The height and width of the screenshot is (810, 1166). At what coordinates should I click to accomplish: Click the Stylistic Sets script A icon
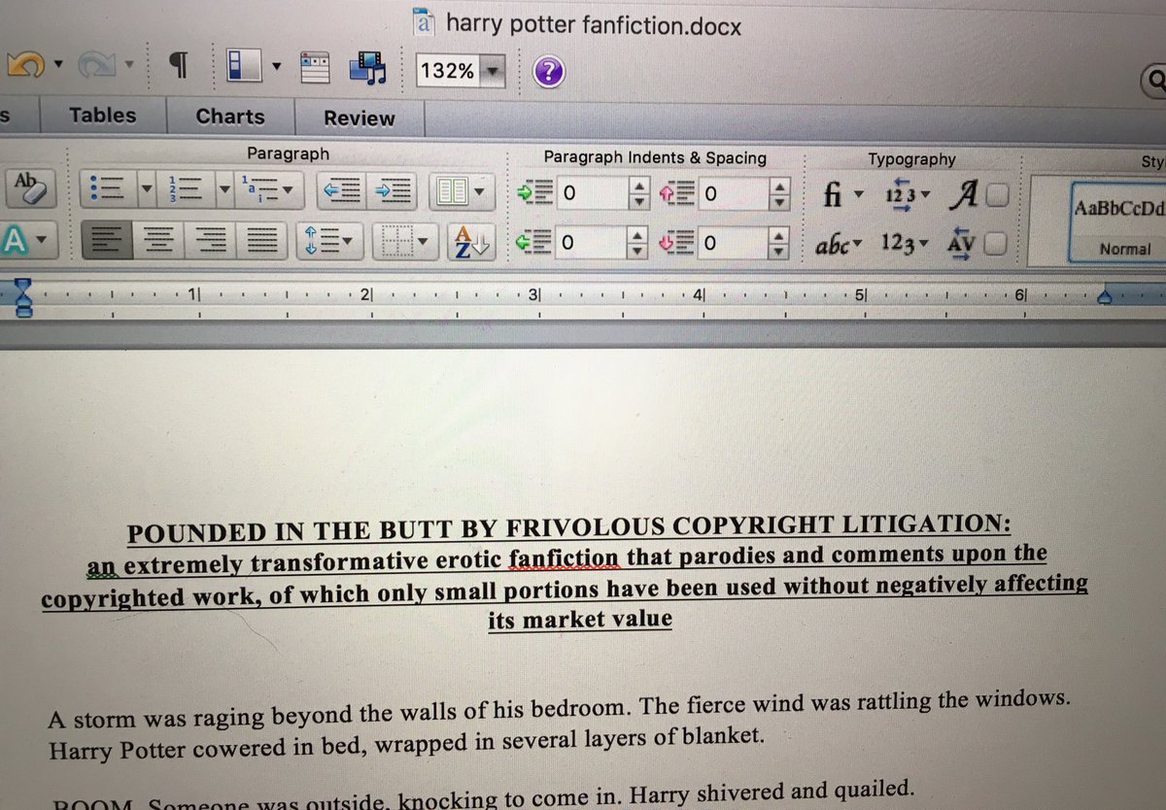[x=964, y=196]
